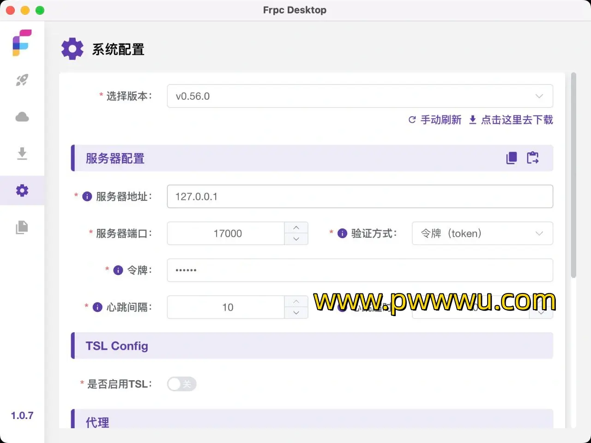The width and height of the screenshot is (591, 443).
Task: Click info icon beside 令牌 label
Action: coord(118,270)
